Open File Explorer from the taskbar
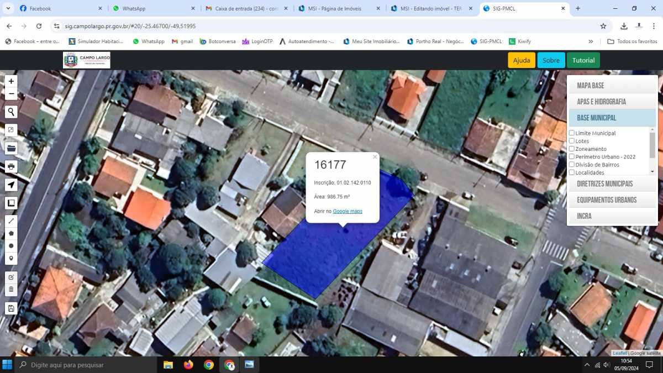This screenshot has height=373, width=663. coord(168,365)
